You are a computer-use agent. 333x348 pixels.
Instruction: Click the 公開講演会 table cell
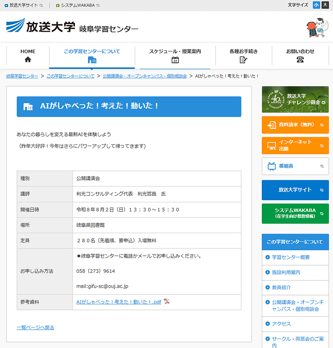(x=157, y=179)
